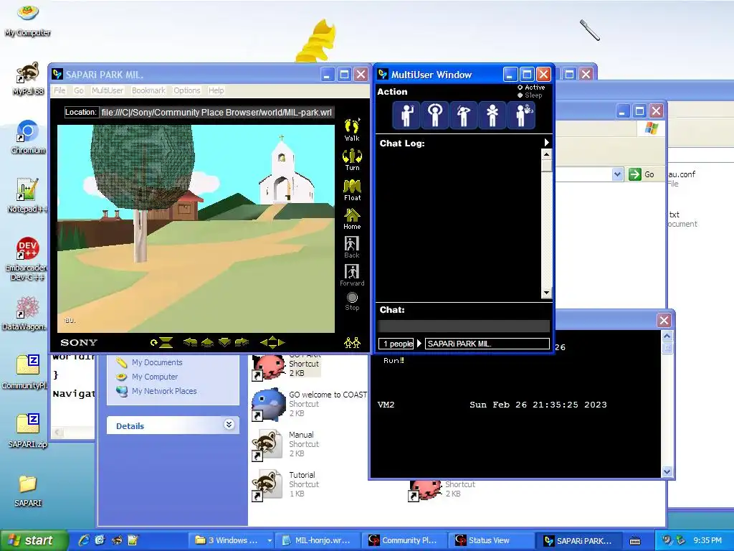The width and height of the screenshot is (734, 551).
Task: Open the Bookmark menu
Action: (x=148, y=90)
